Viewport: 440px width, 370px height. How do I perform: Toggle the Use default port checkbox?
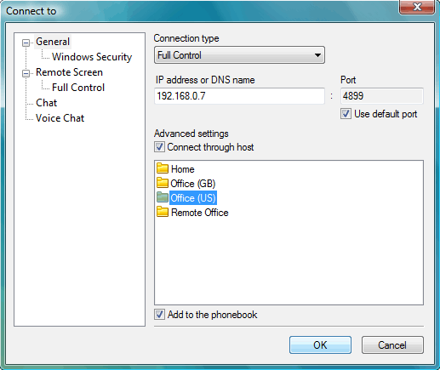point(346,114)
